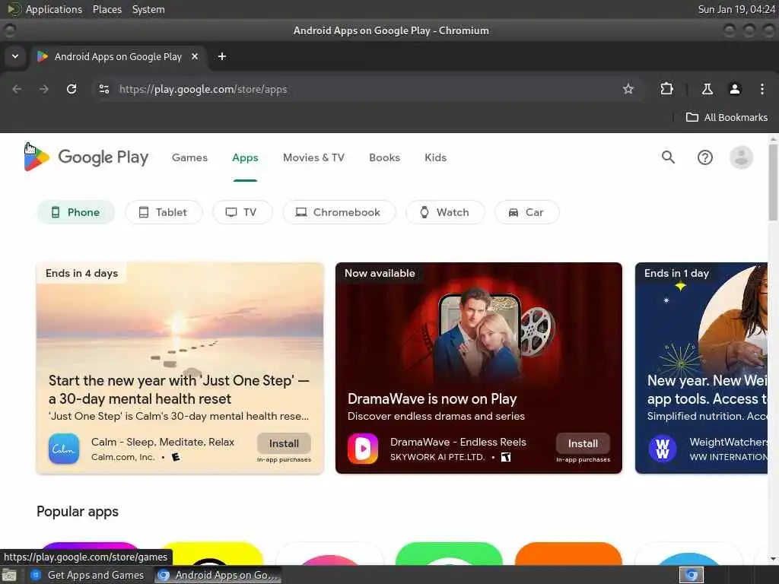Click the Calm.com, Inc. developer text

click(122, 457)
